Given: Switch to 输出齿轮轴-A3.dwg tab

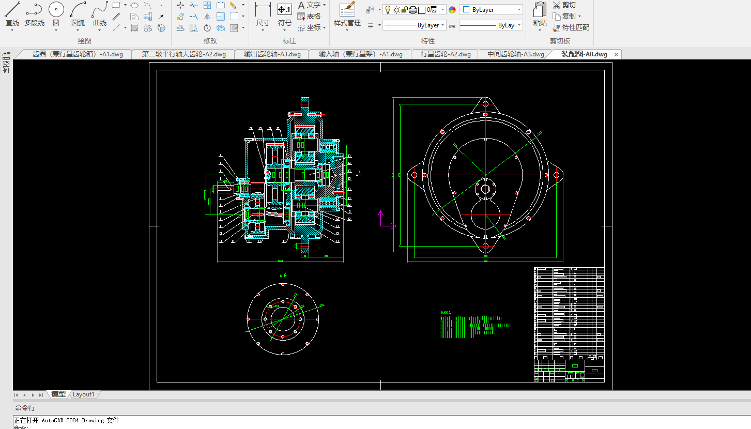Looking at the screenshot, I should click(272, 54).
